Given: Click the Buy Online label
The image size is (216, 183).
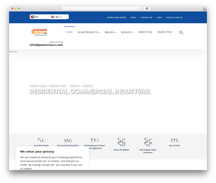Looking at the screenshot, I should pyautogui.click(x=175, y=145).
